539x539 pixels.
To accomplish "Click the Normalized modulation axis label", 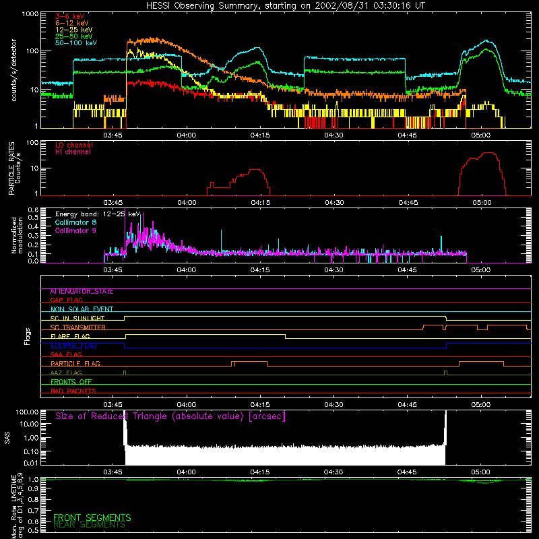I will point(17,235).
